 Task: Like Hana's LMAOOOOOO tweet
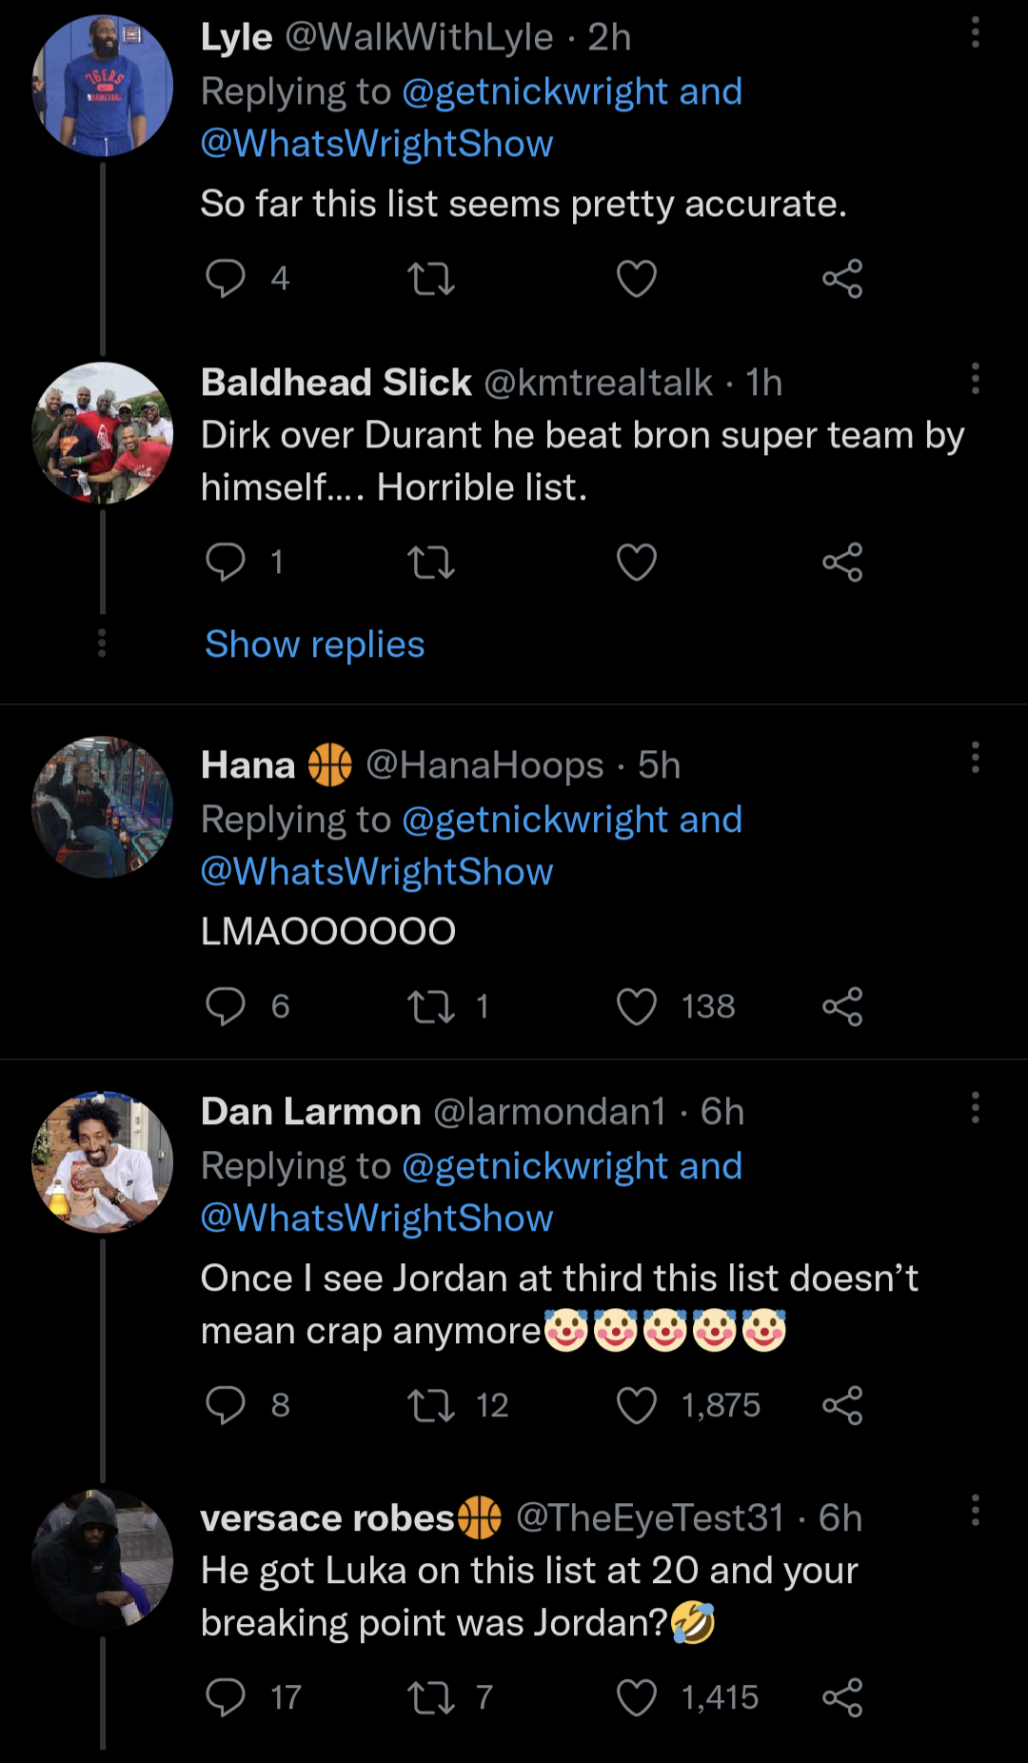637,1006
